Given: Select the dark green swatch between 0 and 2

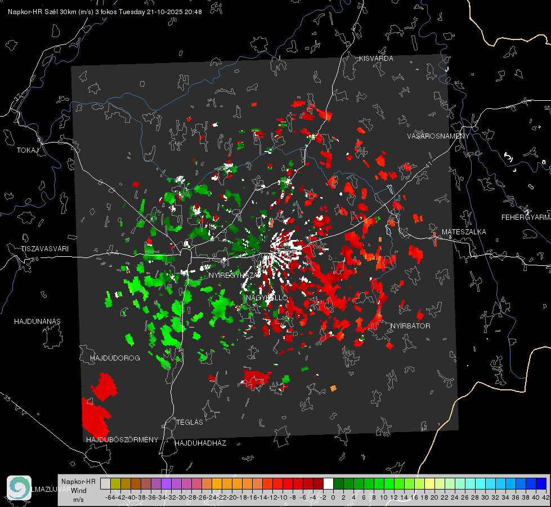Looking at the screenshot, I should [338, 483].
